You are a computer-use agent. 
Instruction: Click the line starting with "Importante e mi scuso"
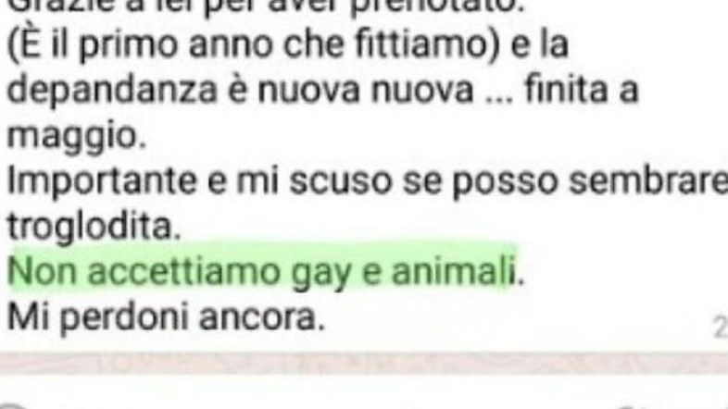point(368,180)
